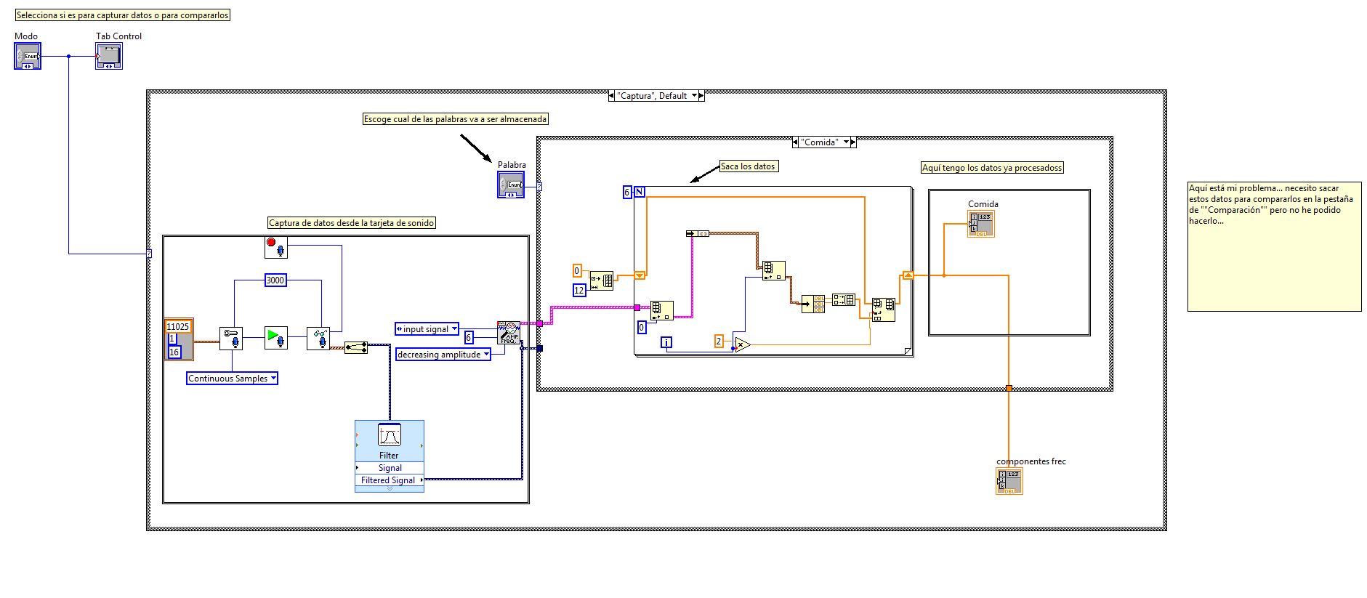Select the componentes frec indicator terminal

(x=1009, y=482)
